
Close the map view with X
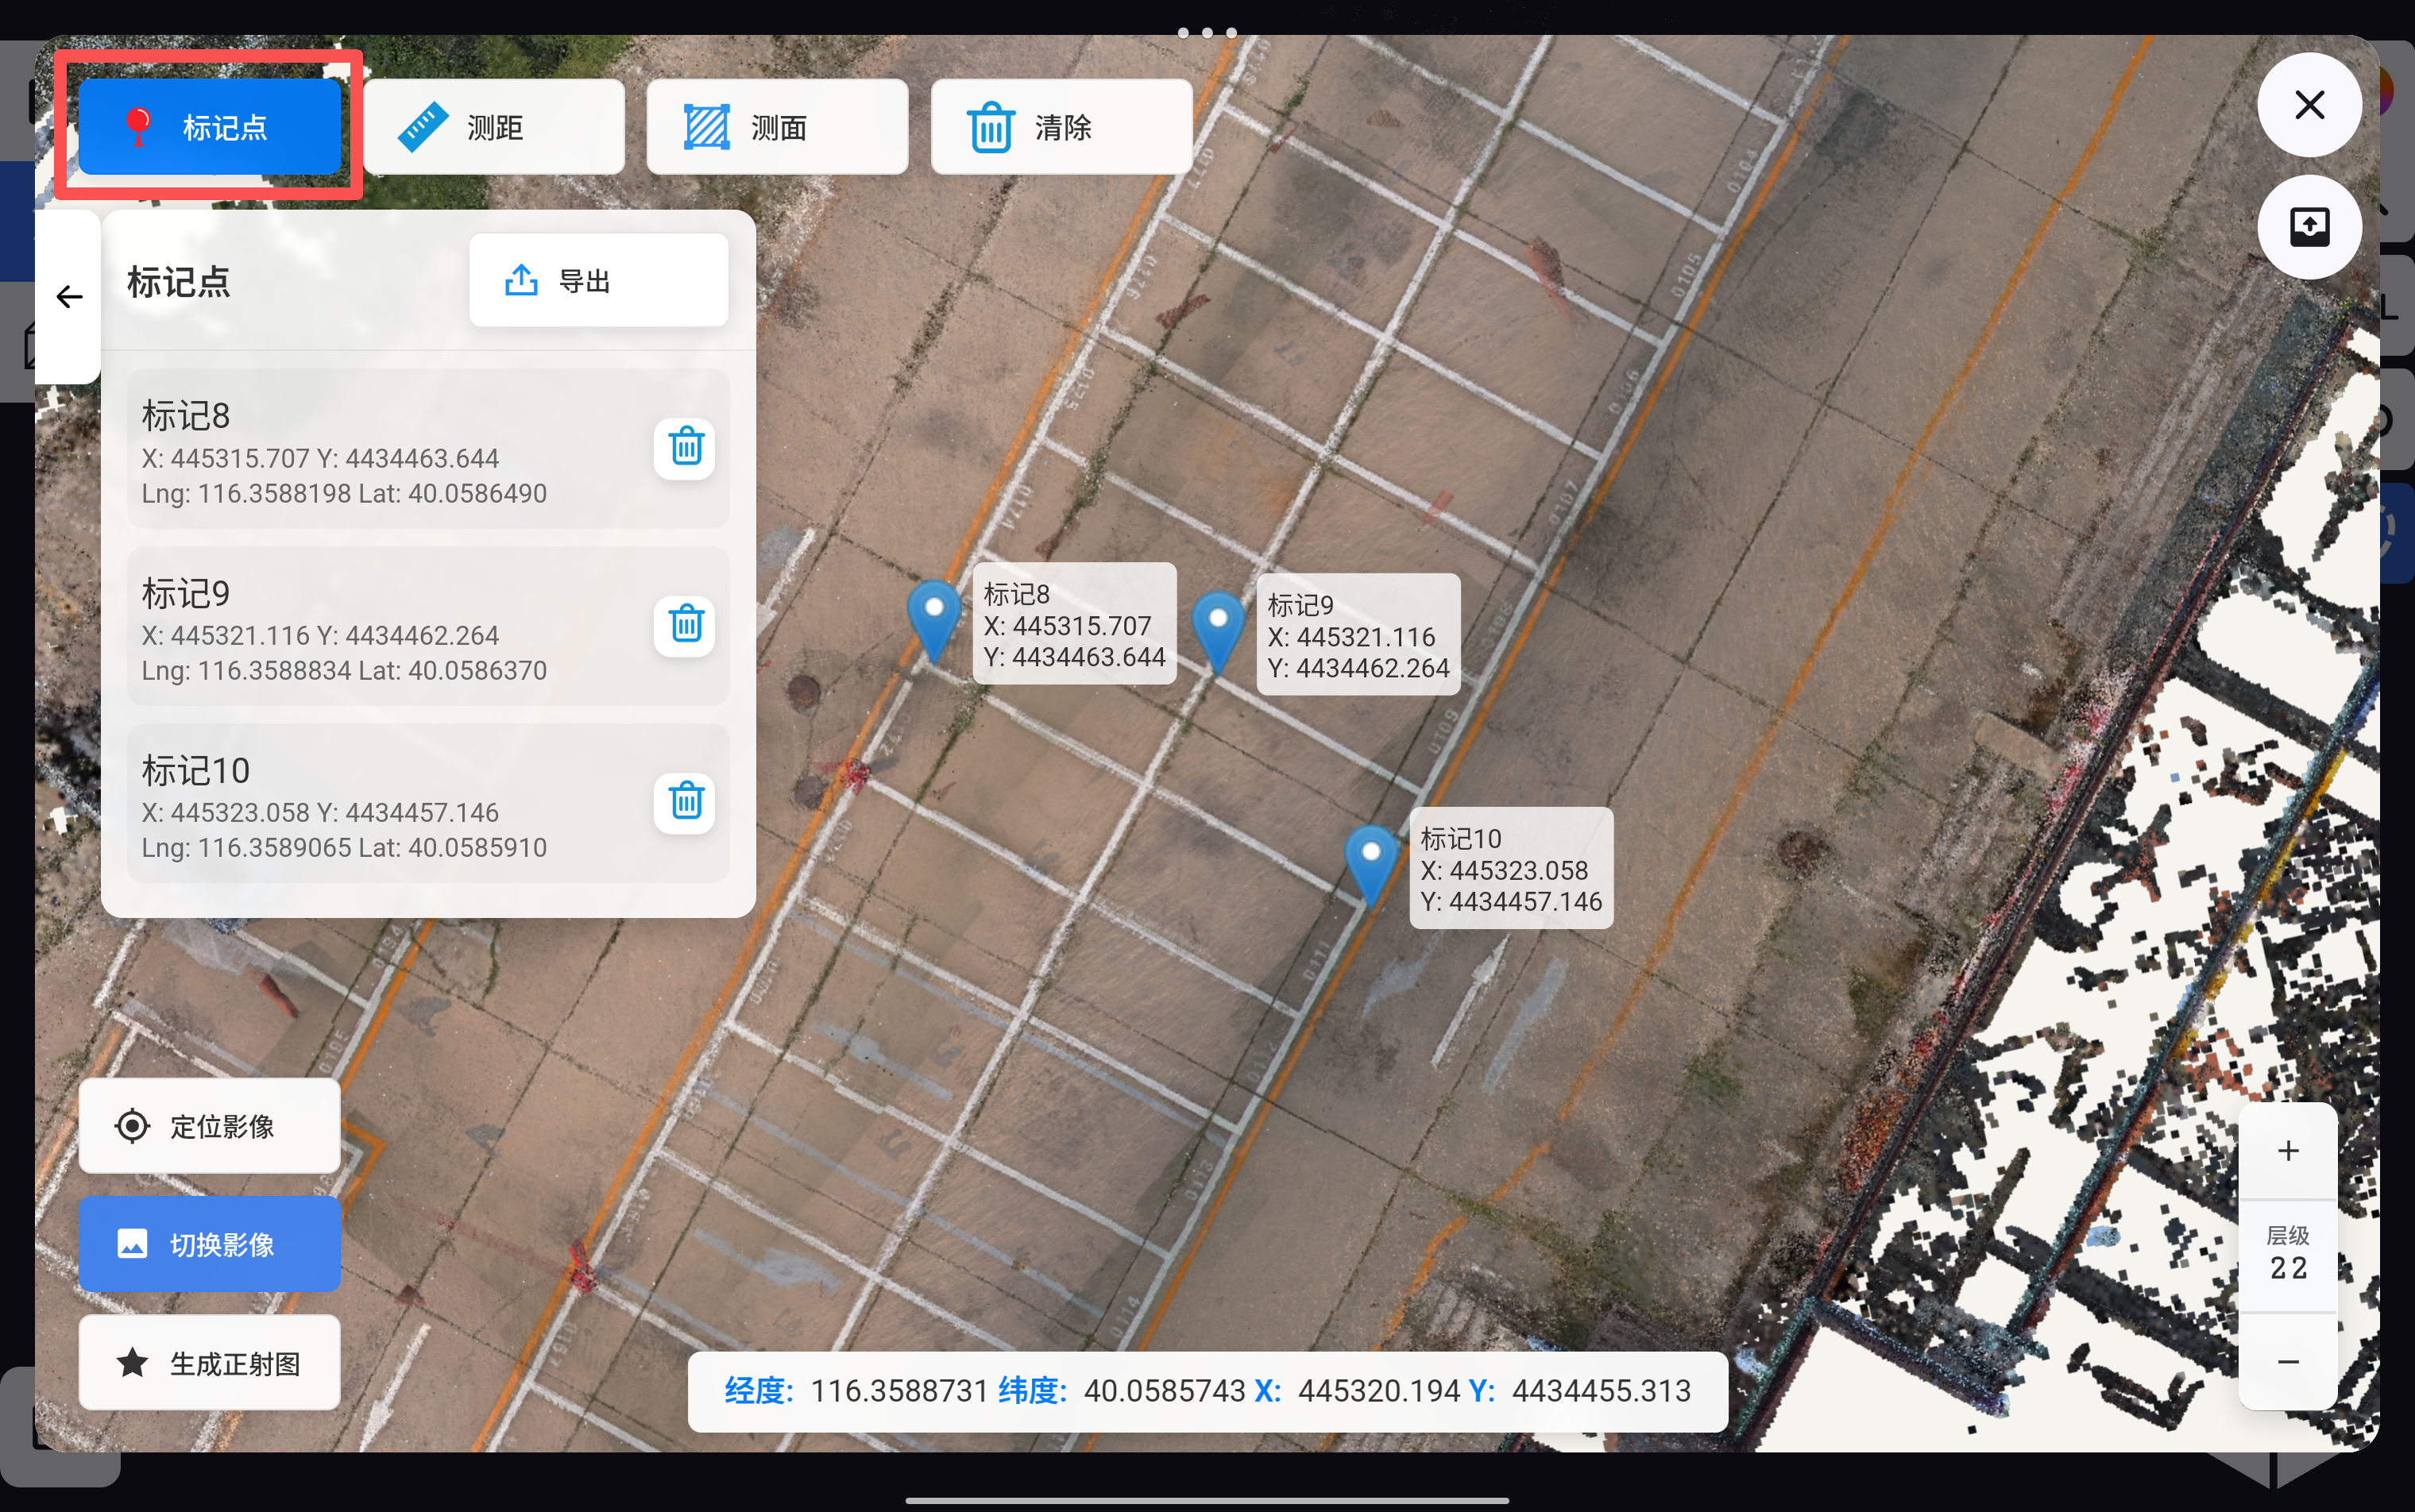pyautogui.click(x=2309, y=104)
